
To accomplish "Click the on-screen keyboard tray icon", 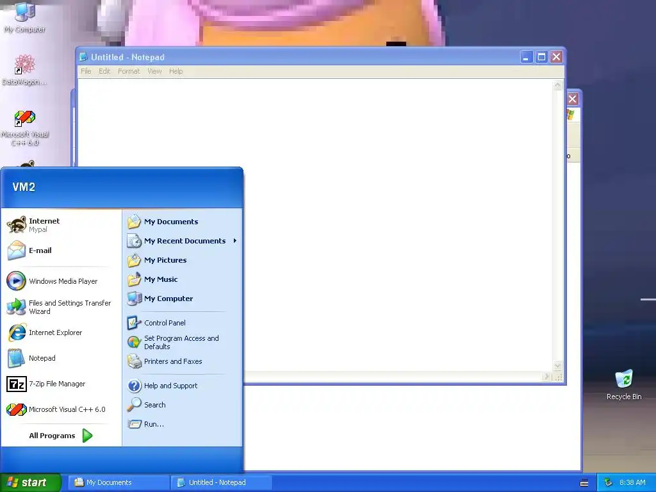I will [584, 483].
